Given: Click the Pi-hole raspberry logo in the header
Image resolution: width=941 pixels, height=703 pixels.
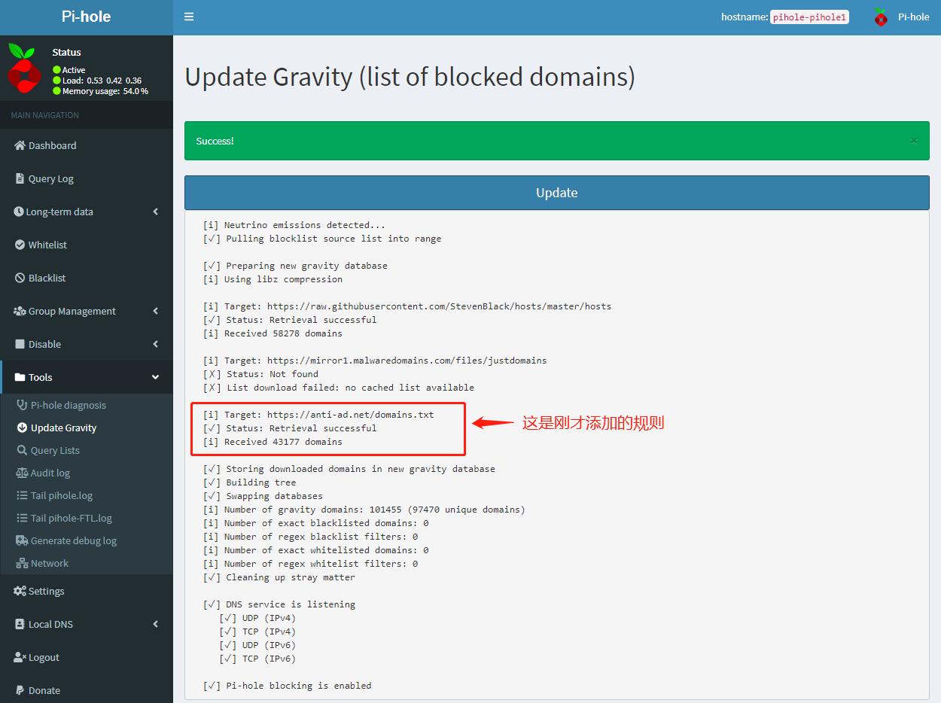Looking at the screenshot, I should pyautogui.click(x=881, y=17).
